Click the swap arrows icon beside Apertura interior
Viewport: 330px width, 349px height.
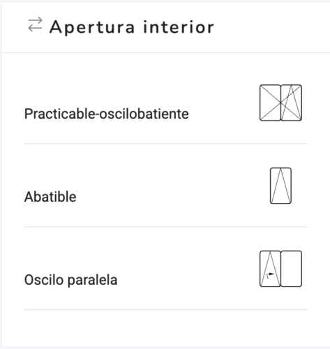(x=35, y=24)
